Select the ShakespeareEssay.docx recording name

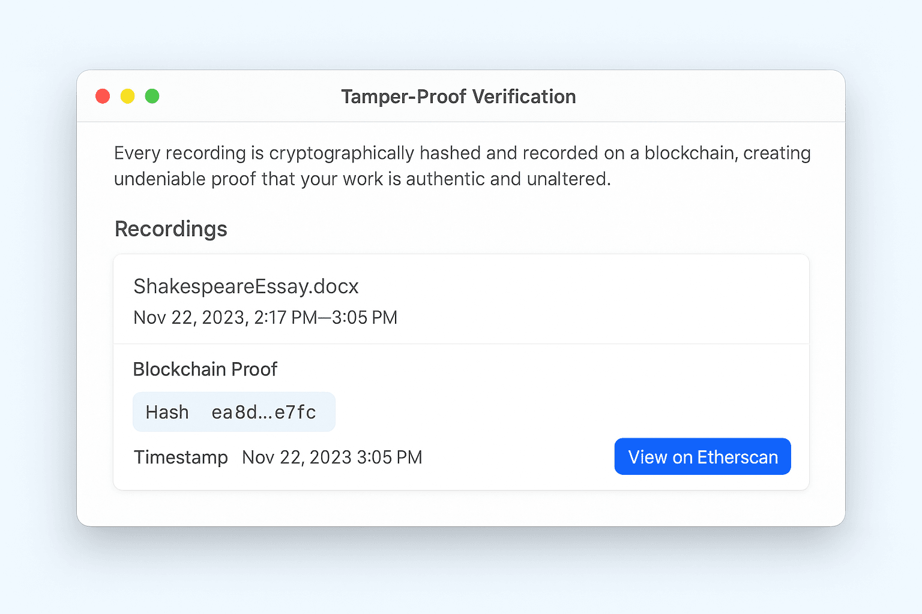click(x=246, y=287)
